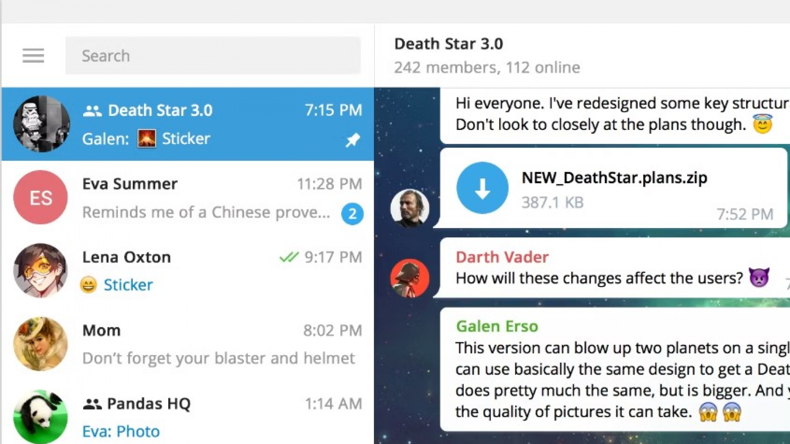Click the green double-check read marks

[x=289, y=257]
